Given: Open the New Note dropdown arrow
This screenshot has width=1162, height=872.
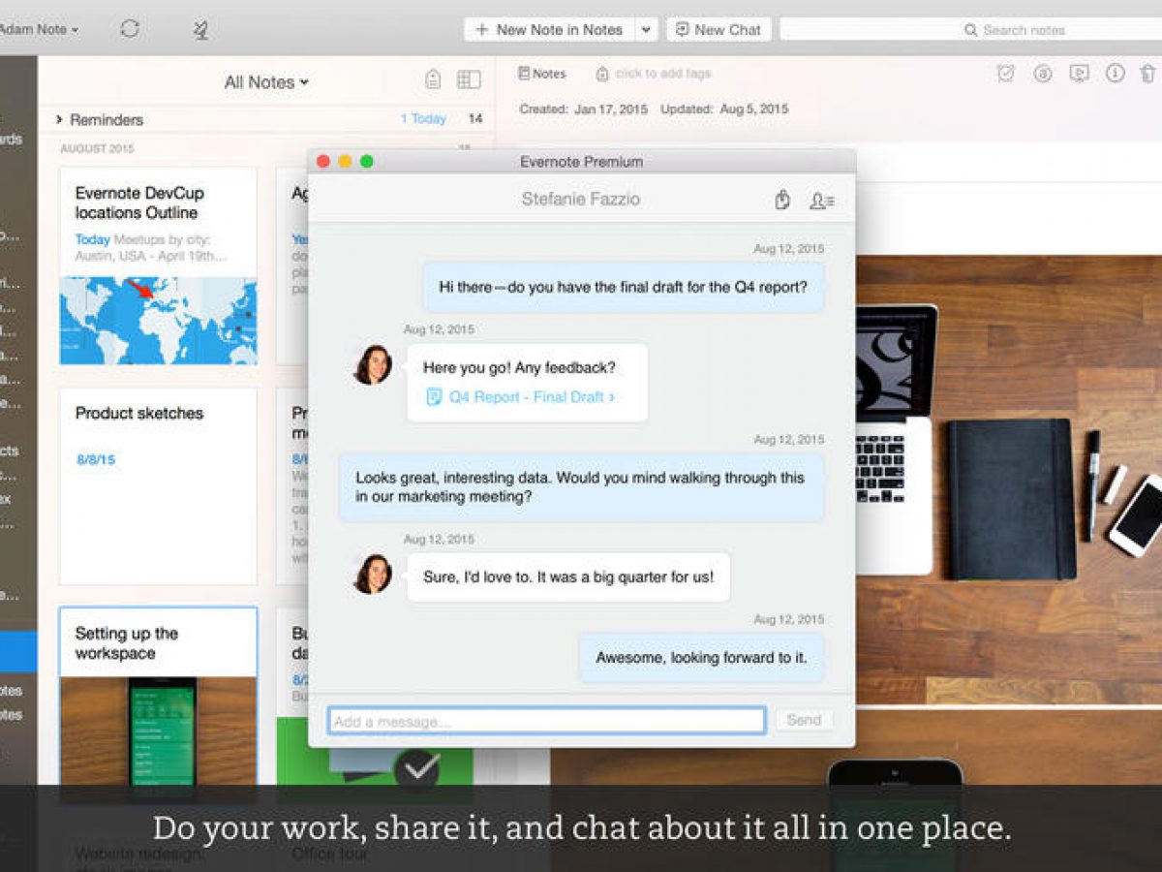Looking at the screenshot, I should pos(646,30).
